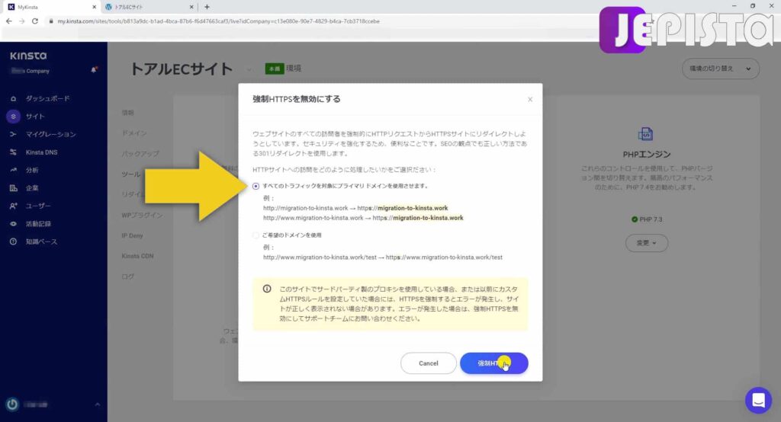
Task: Click the knowledge base question icon
Action: pyautogui.click(x=14, y=242)
